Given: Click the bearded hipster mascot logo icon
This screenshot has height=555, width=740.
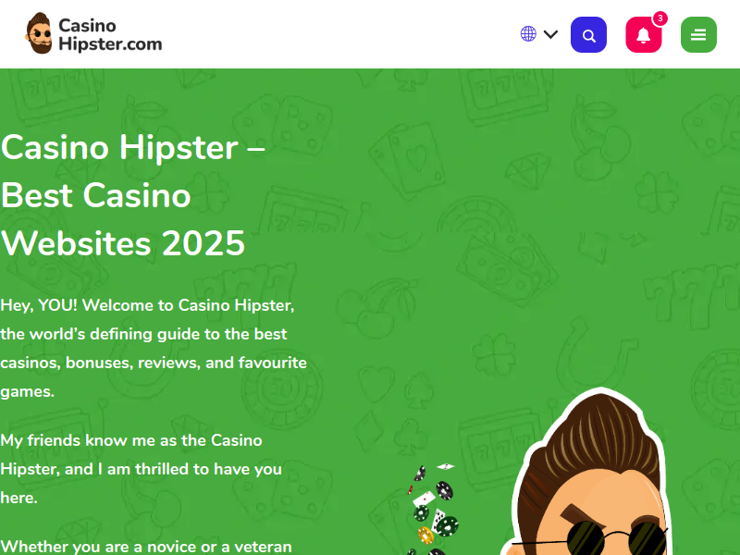Looking at the screenshot, I should (39, 33).
